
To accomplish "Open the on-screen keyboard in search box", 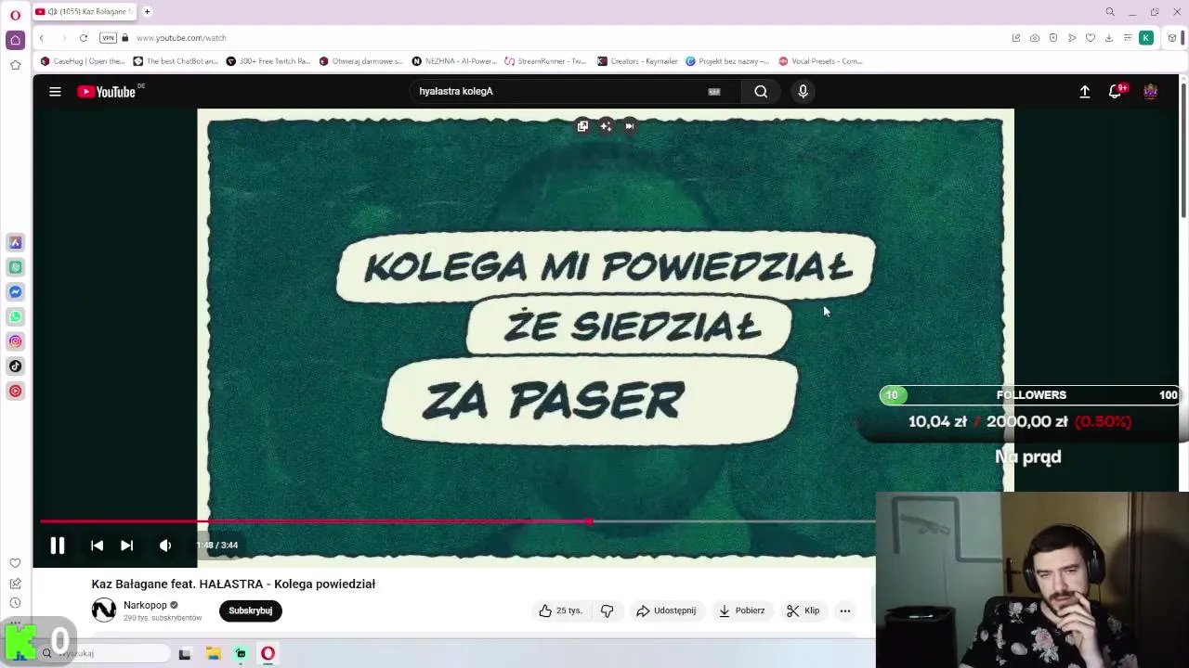I will 714,91.
